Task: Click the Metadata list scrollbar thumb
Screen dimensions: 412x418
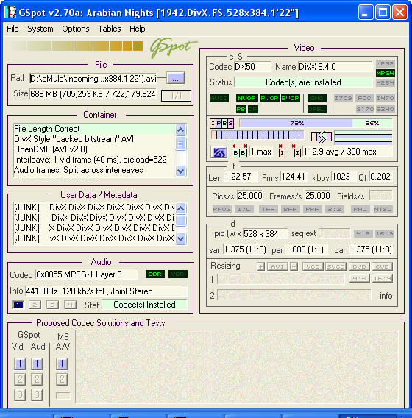Action: coord(181,221)
